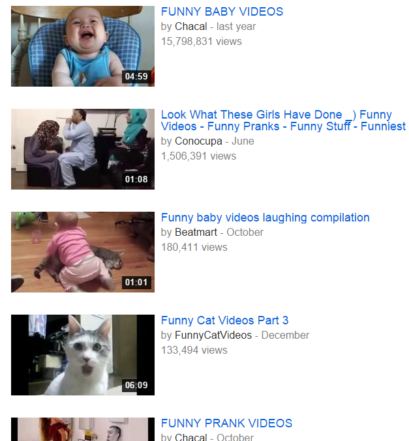This screenshot has width=409, height=441.
Task: Visit the FunnyCatVideos channel link
Action: click(x=213, y=335)
